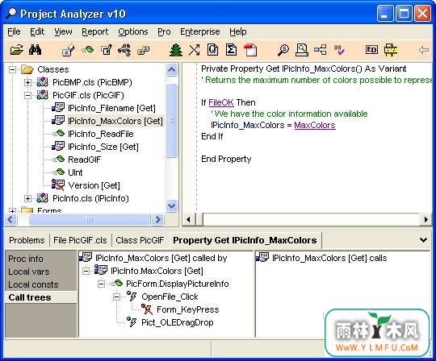Click the print preview toolbar icon

tap(302, 50)
